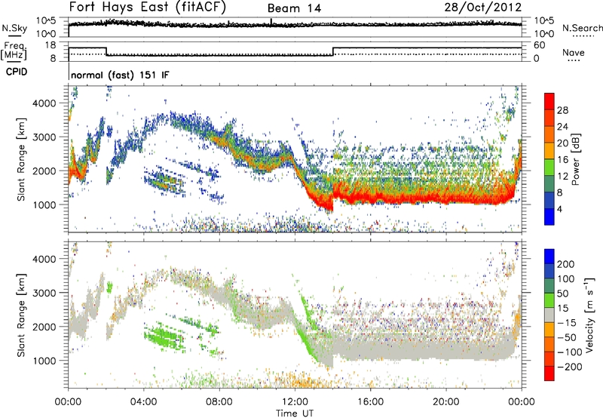Click the '12:00' time axis label

295,402
